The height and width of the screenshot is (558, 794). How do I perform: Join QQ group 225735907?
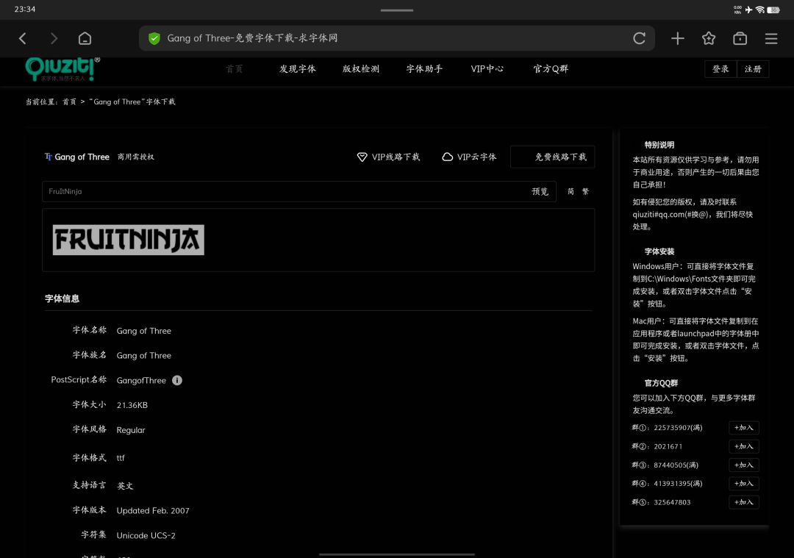(744, 428)
